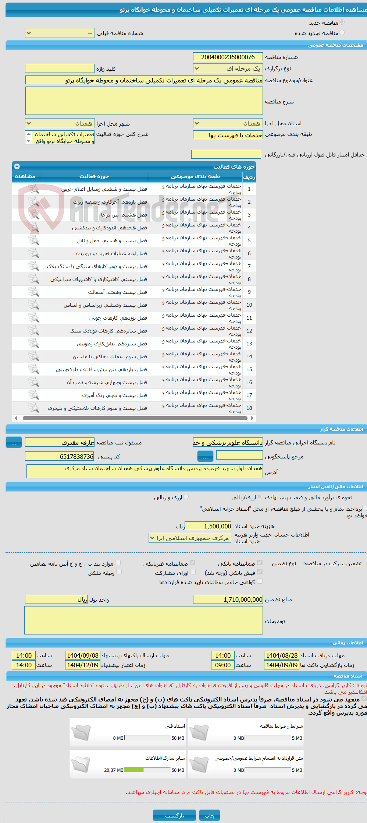
Task: Select مناقصه جدید radio button
Action: click(x=342, y=22)
